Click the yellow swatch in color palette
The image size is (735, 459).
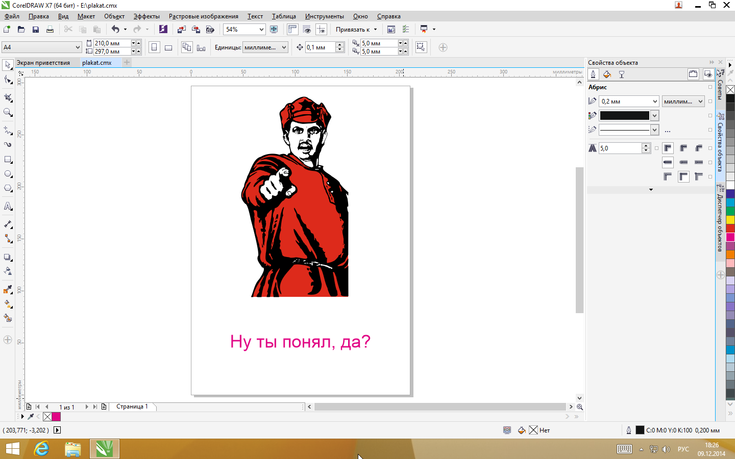point(730,219)
